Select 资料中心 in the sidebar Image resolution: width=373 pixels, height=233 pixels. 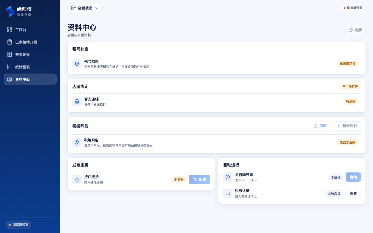[30, 79]
